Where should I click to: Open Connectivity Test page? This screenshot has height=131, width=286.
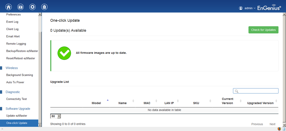[16, 99]
